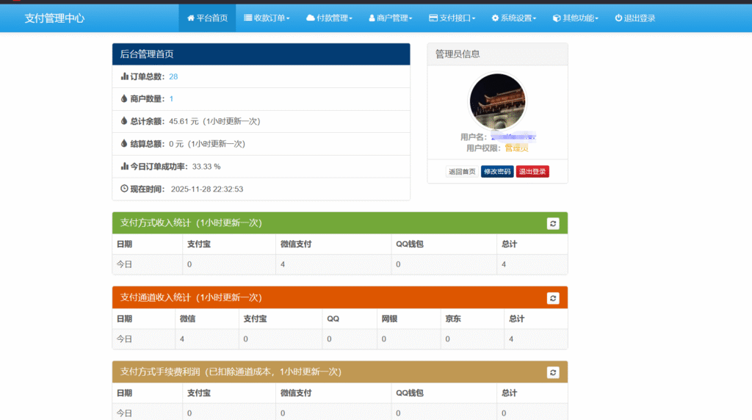752x420 pixels.
Task: Expand the 收款订单 dropdown menu
Action: (x=267, y=18)
